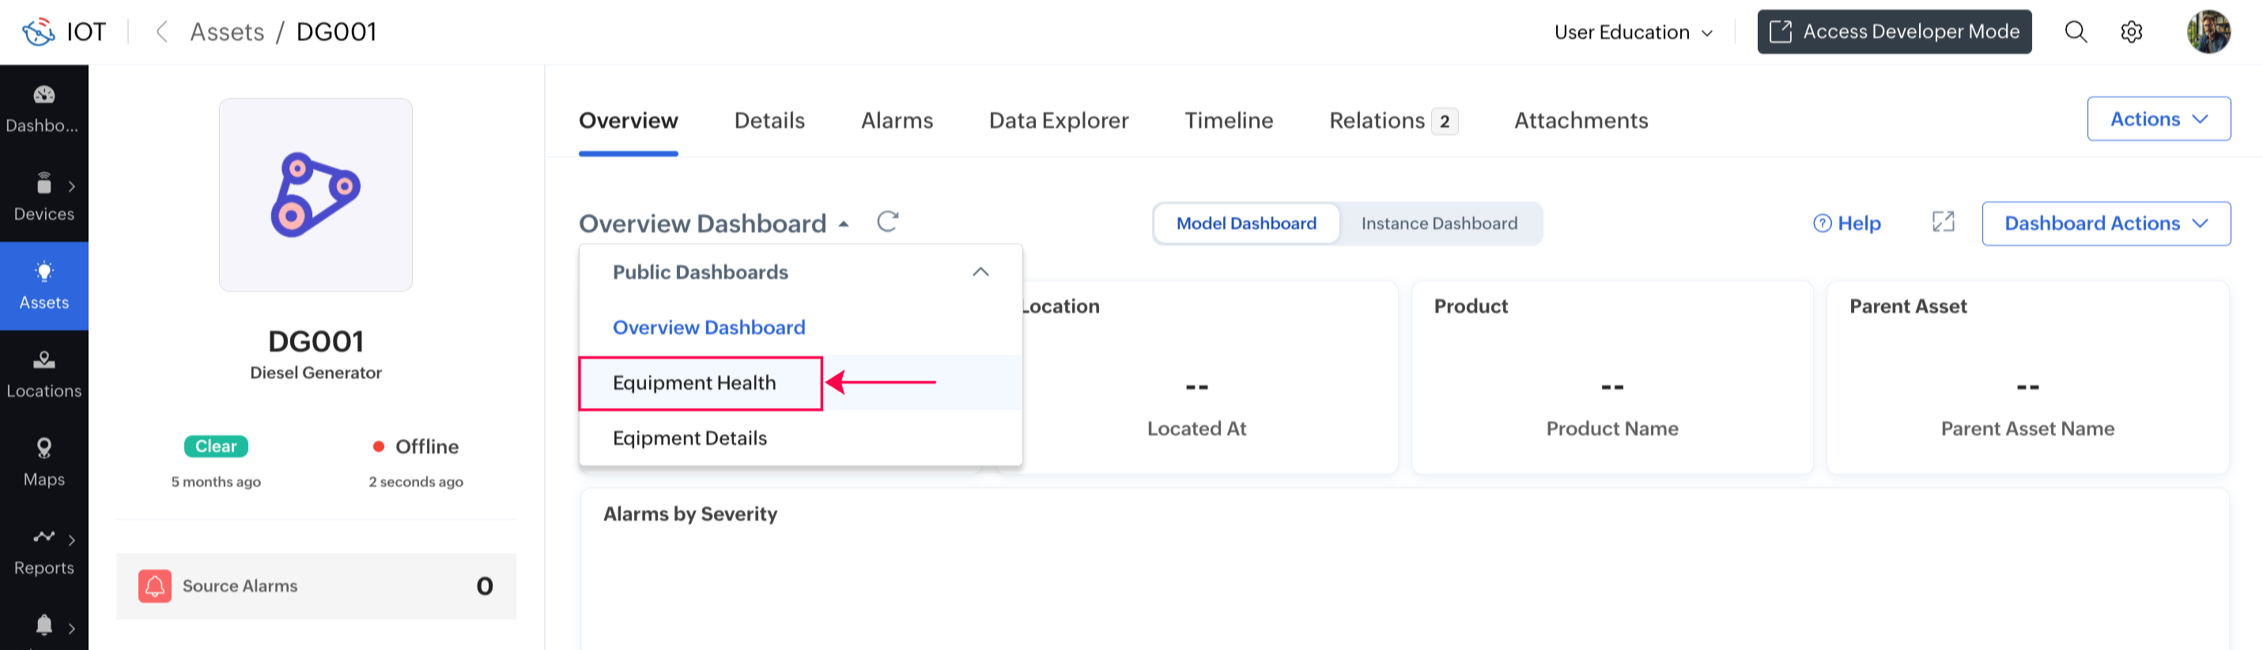
Task: Select Equipment Health dashboard
Action: tap(694, 383)
